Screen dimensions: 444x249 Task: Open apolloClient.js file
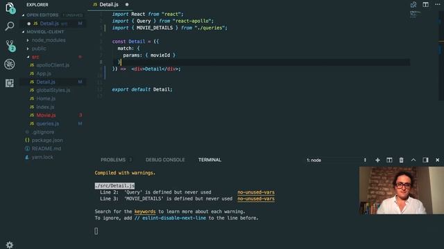53,65
